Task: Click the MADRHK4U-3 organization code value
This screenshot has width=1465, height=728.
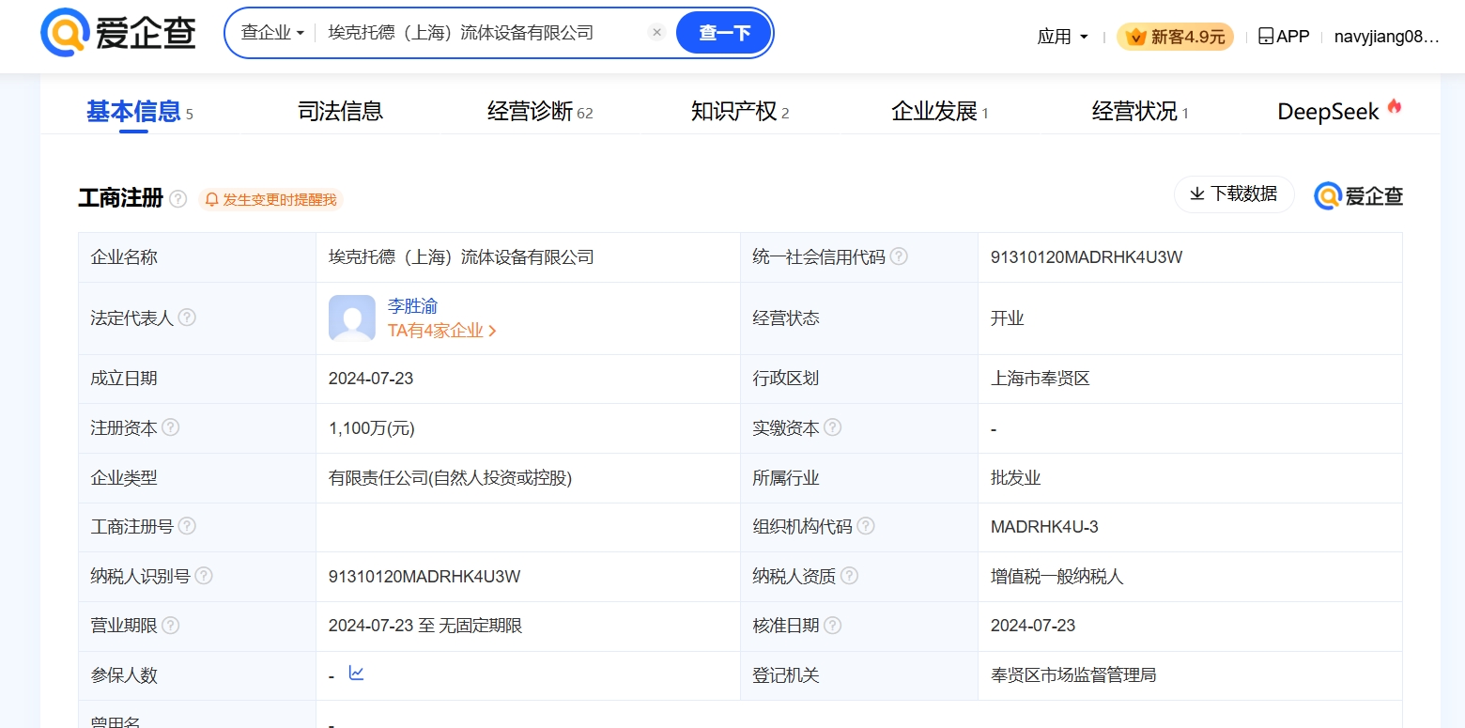Action: tap(1044, 527)
